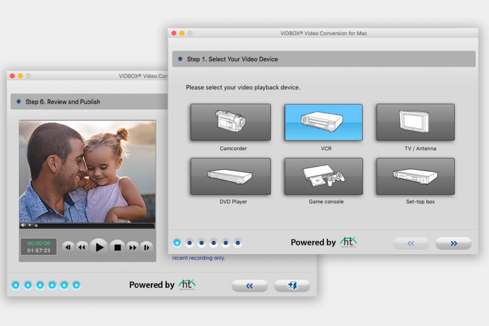Click the 'Step 6. Review and Publish' header

(x=89, y=102)
